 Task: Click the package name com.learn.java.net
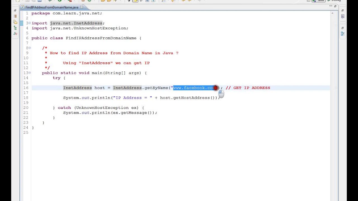click(x=76, y=13)
